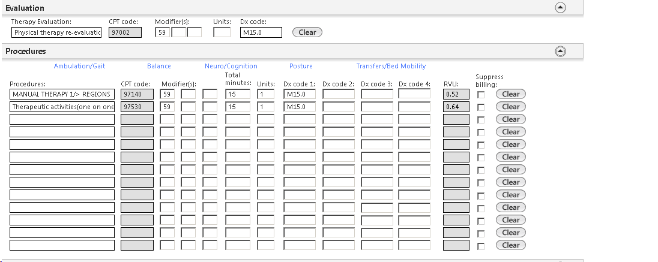Click the Therapy Evaluation field
Viewport: 658px width, 262px height.
click(x=56, y=32)
